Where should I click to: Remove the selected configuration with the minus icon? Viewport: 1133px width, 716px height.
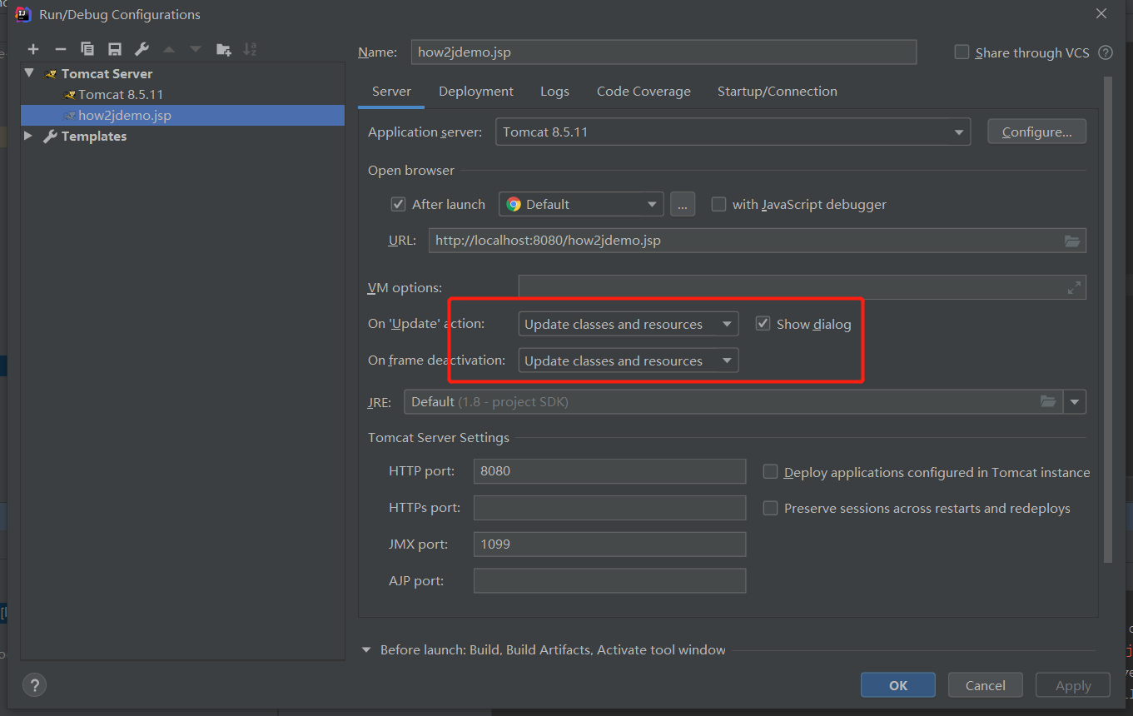60,49
